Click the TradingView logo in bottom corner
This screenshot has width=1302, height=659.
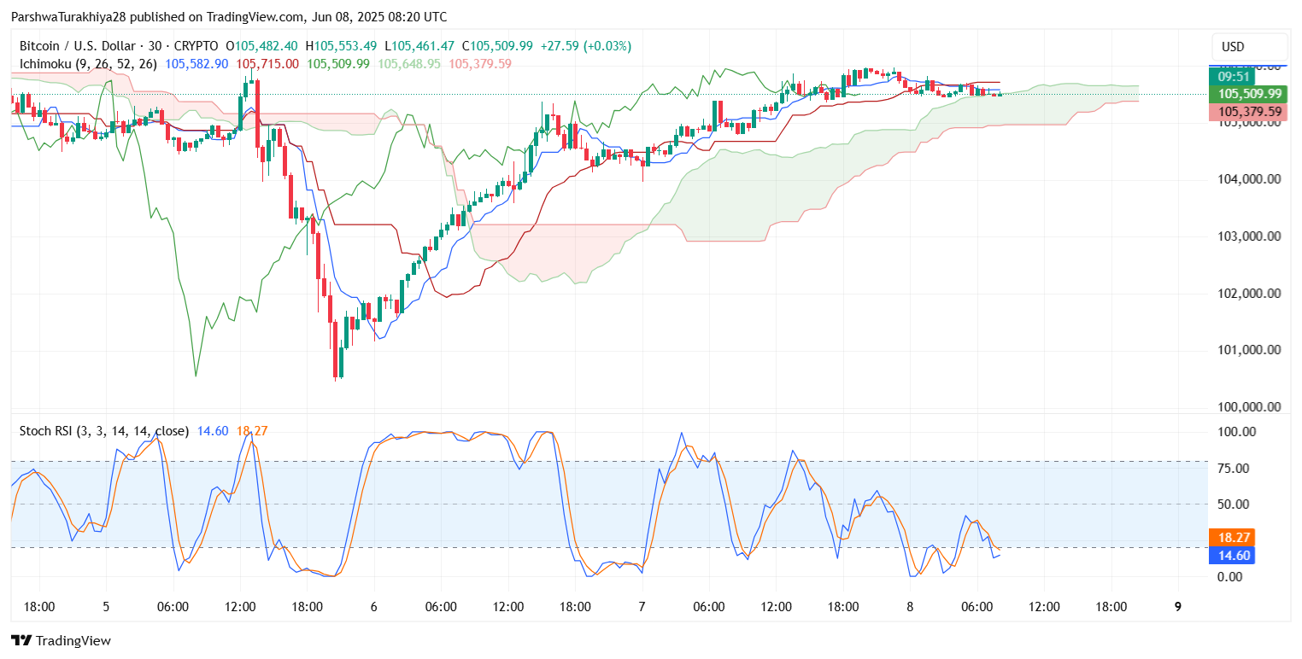[61, 640]
